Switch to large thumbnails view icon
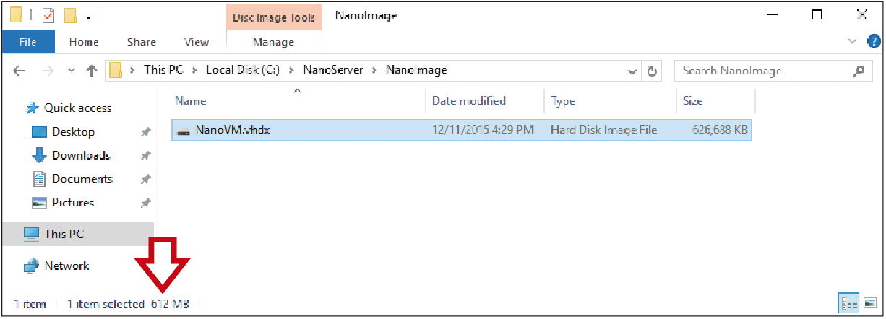The height and width of the screenshot is (319, 886). click(869, 303)
